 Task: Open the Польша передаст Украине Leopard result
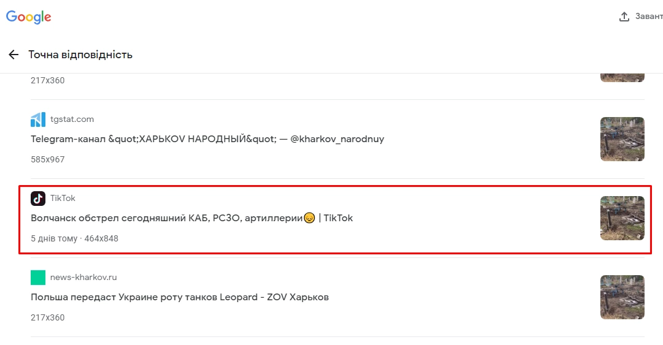pos(180,297)
